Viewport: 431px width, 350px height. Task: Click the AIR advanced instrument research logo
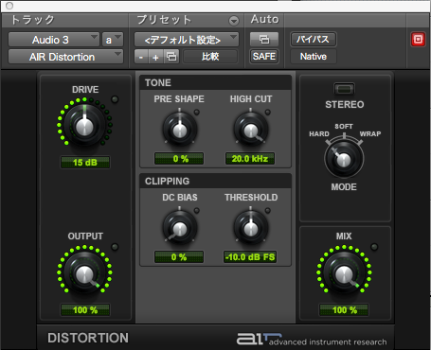point(312,340)
